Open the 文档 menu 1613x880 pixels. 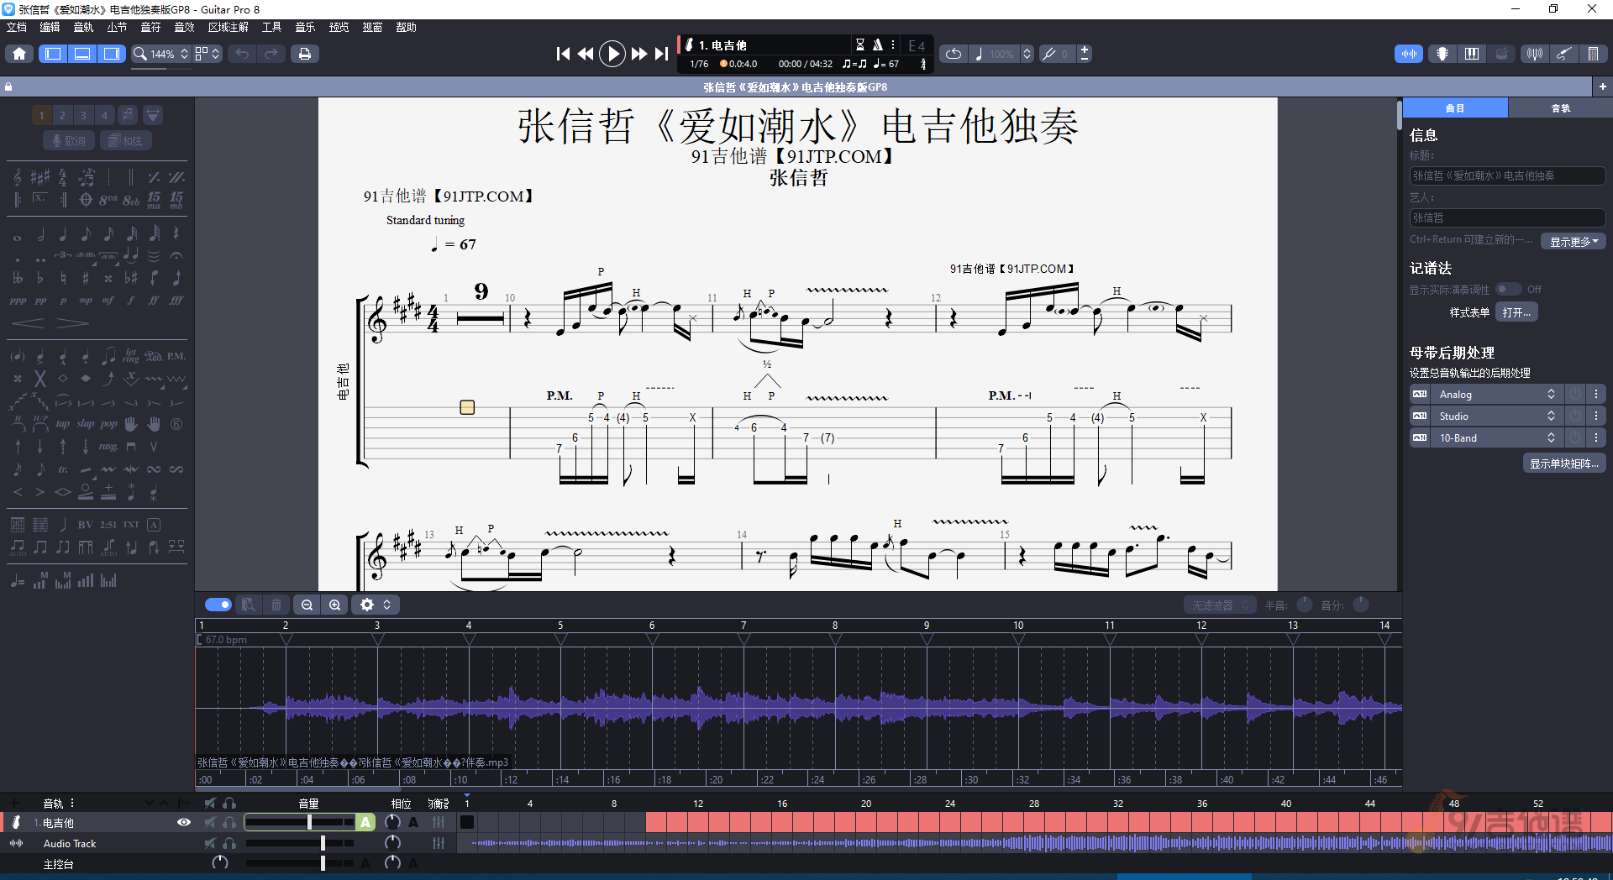point(17,27)
